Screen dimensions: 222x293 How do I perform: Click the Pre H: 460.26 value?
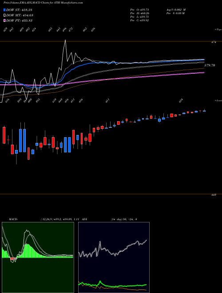point(139,13)
